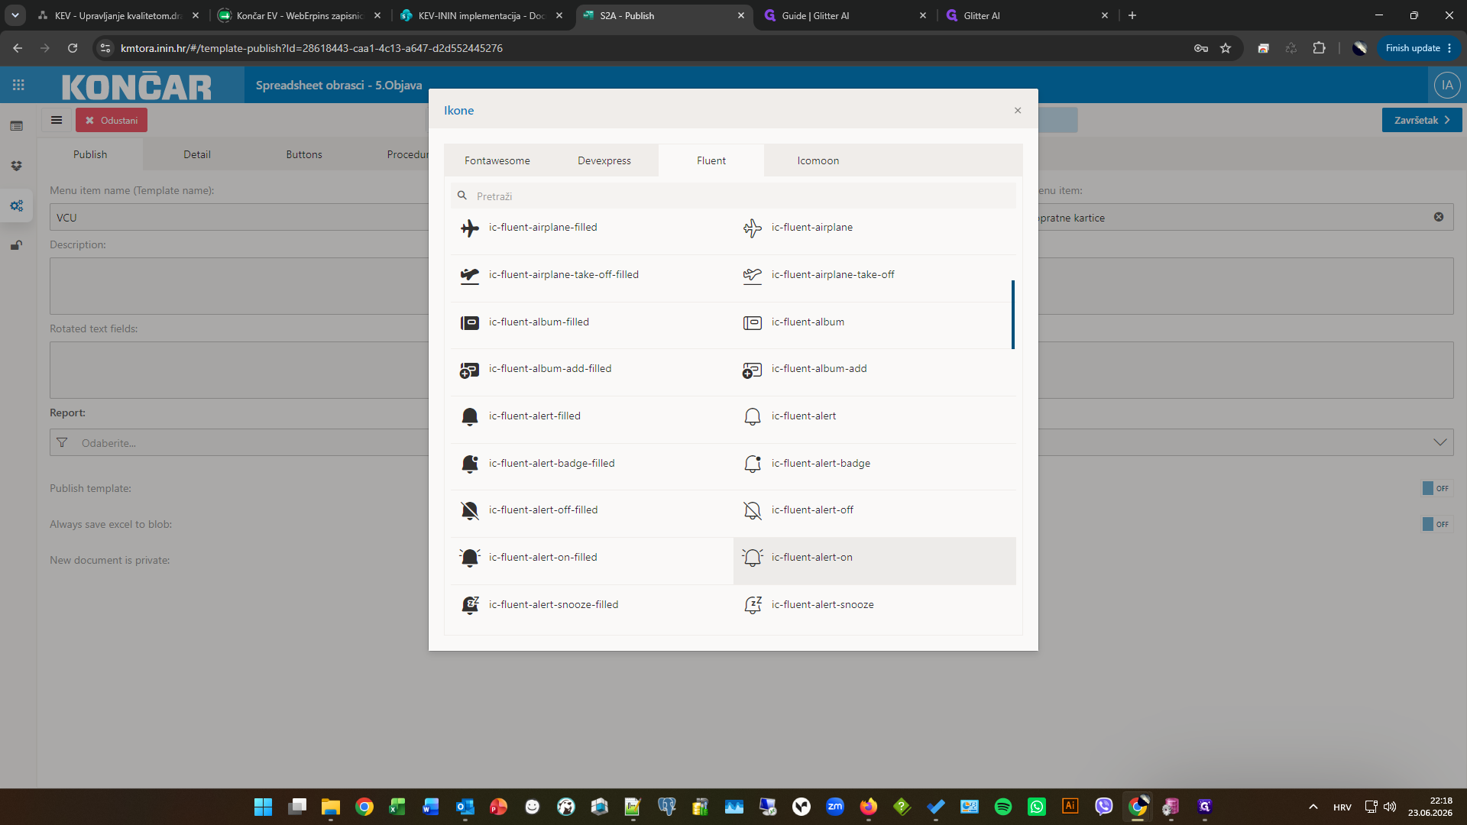1467x825 pixels.
Task: Click the Završetak button
Action: pyautogui.click(x=1421, y=120)
